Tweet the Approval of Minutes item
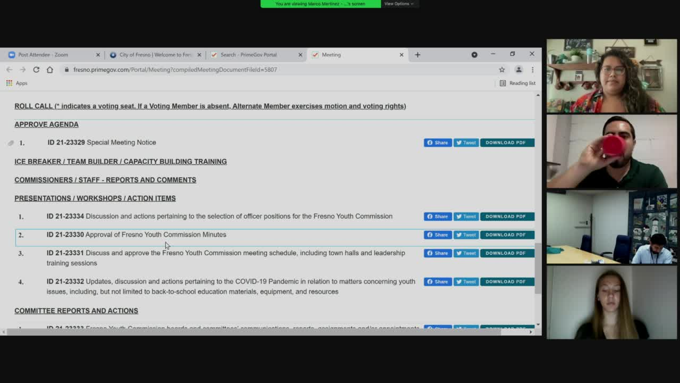Screen dimensions: 680x383 466,235
